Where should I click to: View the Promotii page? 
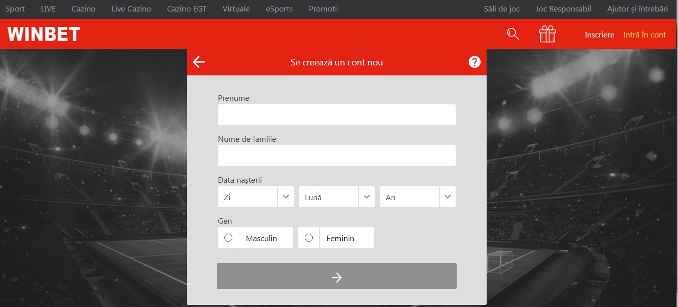(324, 9)
